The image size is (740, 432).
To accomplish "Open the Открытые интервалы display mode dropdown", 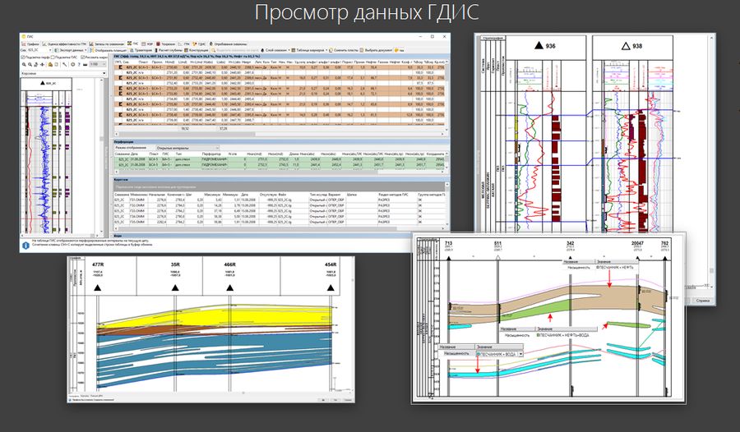I will point(187,148).
